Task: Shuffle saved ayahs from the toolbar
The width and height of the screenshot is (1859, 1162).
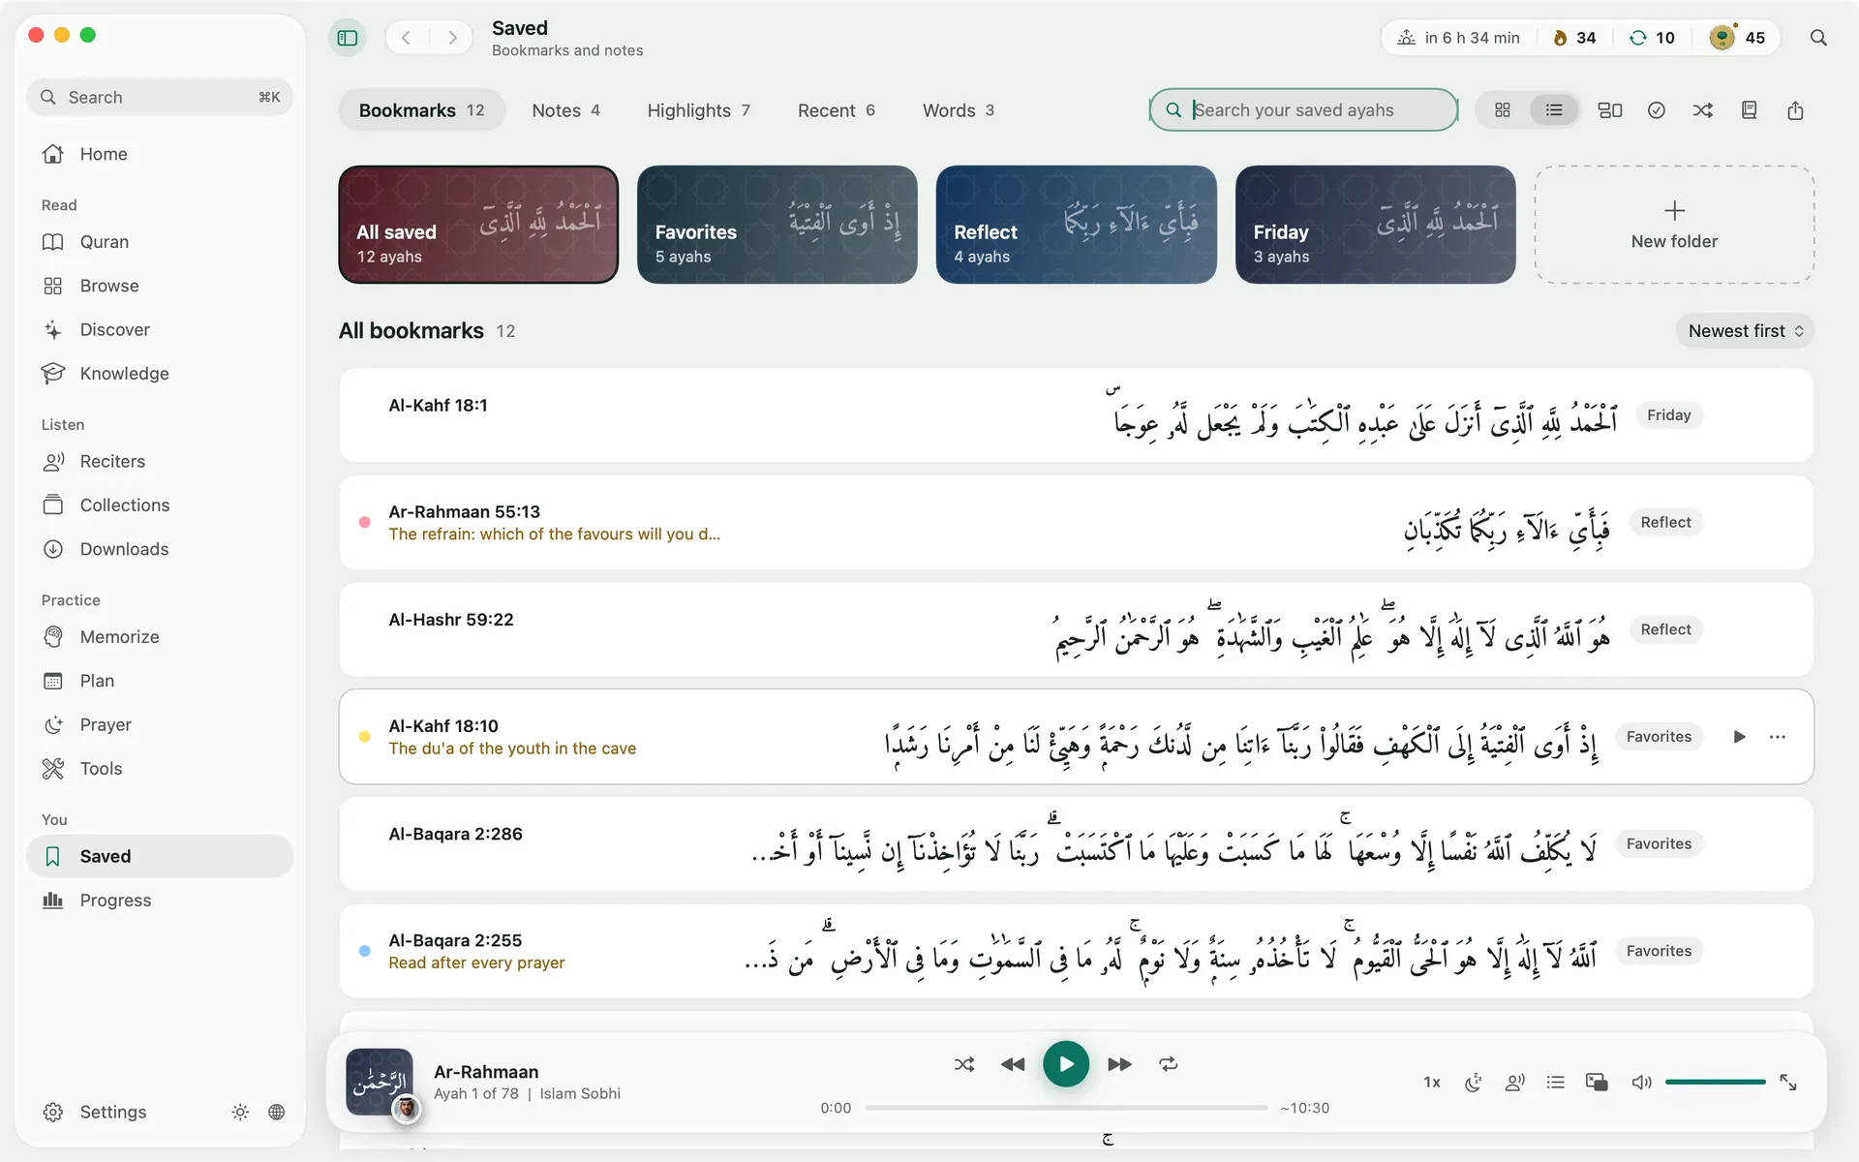Action: pyautogui.click(x=1702, y=110)
